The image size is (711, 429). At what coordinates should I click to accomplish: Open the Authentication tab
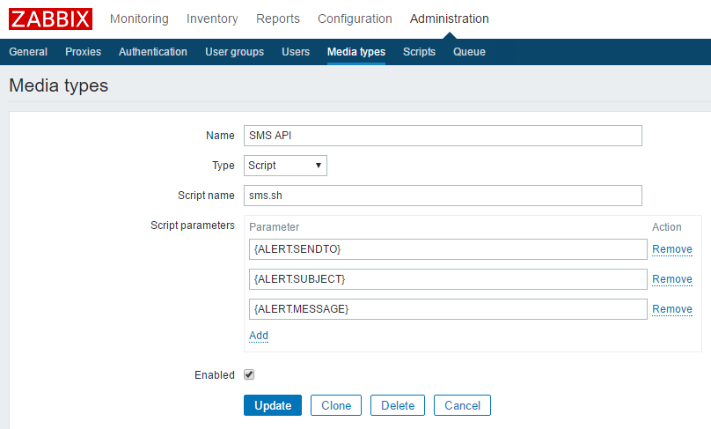[x=153, y=52]
